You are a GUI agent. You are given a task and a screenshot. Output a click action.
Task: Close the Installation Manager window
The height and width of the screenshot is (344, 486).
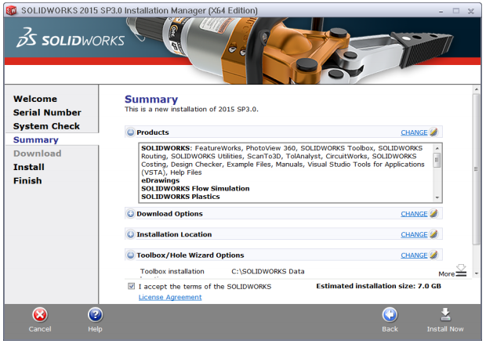click(471, 11)
